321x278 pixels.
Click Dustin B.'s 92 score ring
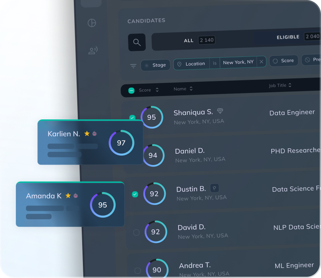pyautogui.click(x=154, y=194)
